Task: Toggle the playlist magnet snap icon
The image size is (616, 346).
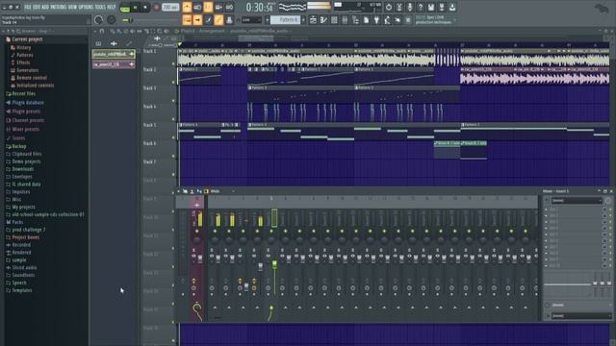Action: pyautogui.click(x=102, y=31)
